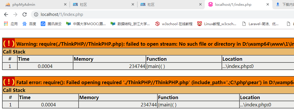The height and width of the screenshot is (111, 294).
Task: Click the exclamation icon in Fatal error header
Action: (9, 82)
